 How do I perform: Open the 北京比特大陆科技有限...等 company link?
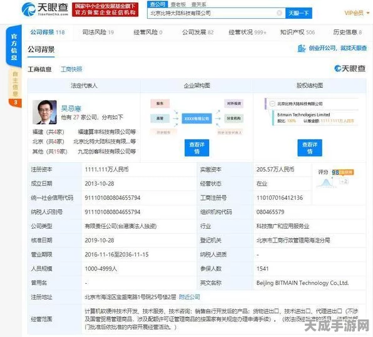point(104,142)
